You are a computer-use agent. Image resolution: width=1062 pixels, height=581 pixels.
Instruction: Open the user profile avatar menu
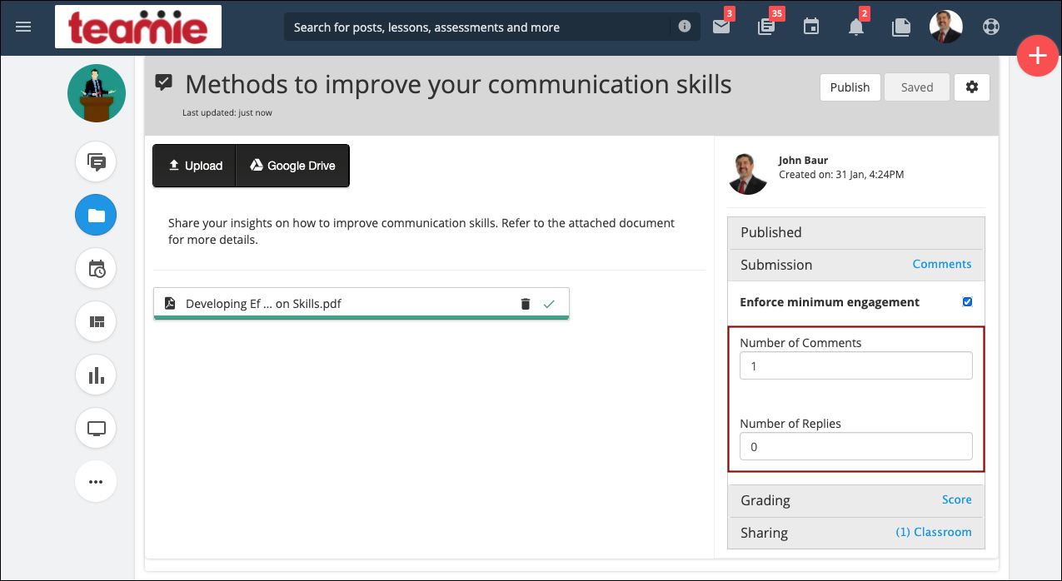[x=946, y=27]
